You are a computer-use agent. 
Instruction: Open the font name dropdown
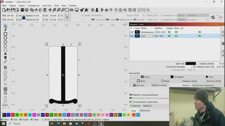pos(106,15)
